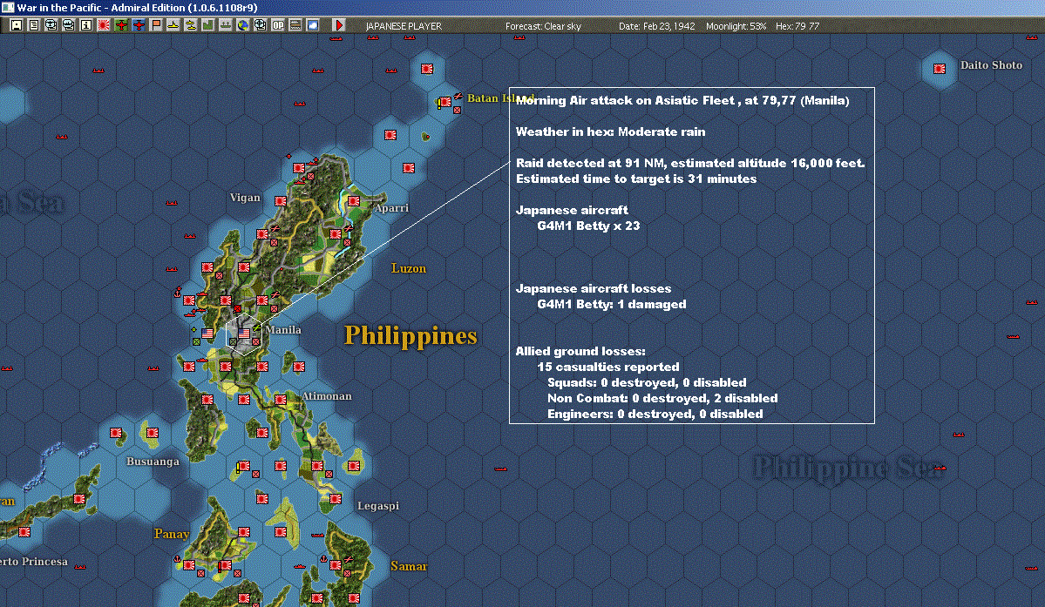Select the Japanese flag base at Vigan
The image size is (1045, 607).
[281, 201]
